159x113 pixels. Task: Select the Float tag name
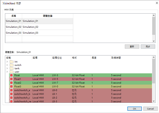coord(17,75)
